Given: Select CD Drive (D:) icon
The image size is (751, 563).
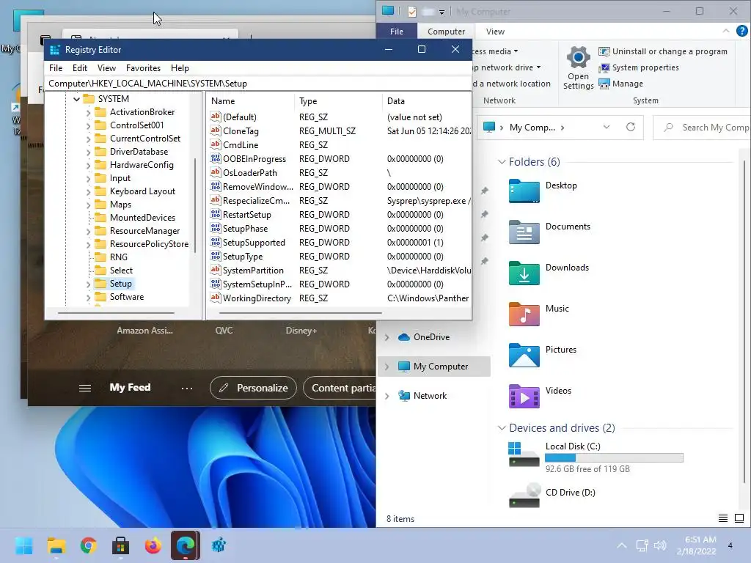Looking at the screenshot, I should (x=524, y=496).
